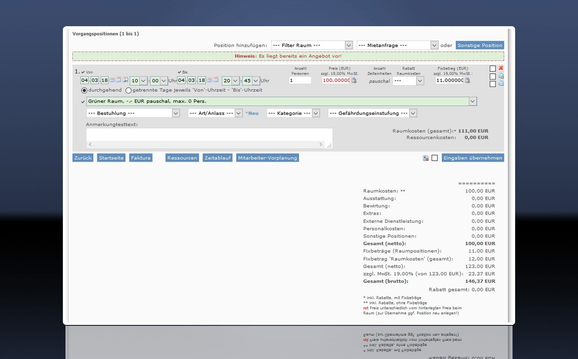Screen dimensions: 578x359
Task: Open Faktura
Action: tap(141, 158)
